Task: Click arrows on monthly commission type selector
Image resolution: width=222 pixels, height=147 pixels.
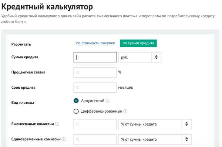Action: coord(187,124)
